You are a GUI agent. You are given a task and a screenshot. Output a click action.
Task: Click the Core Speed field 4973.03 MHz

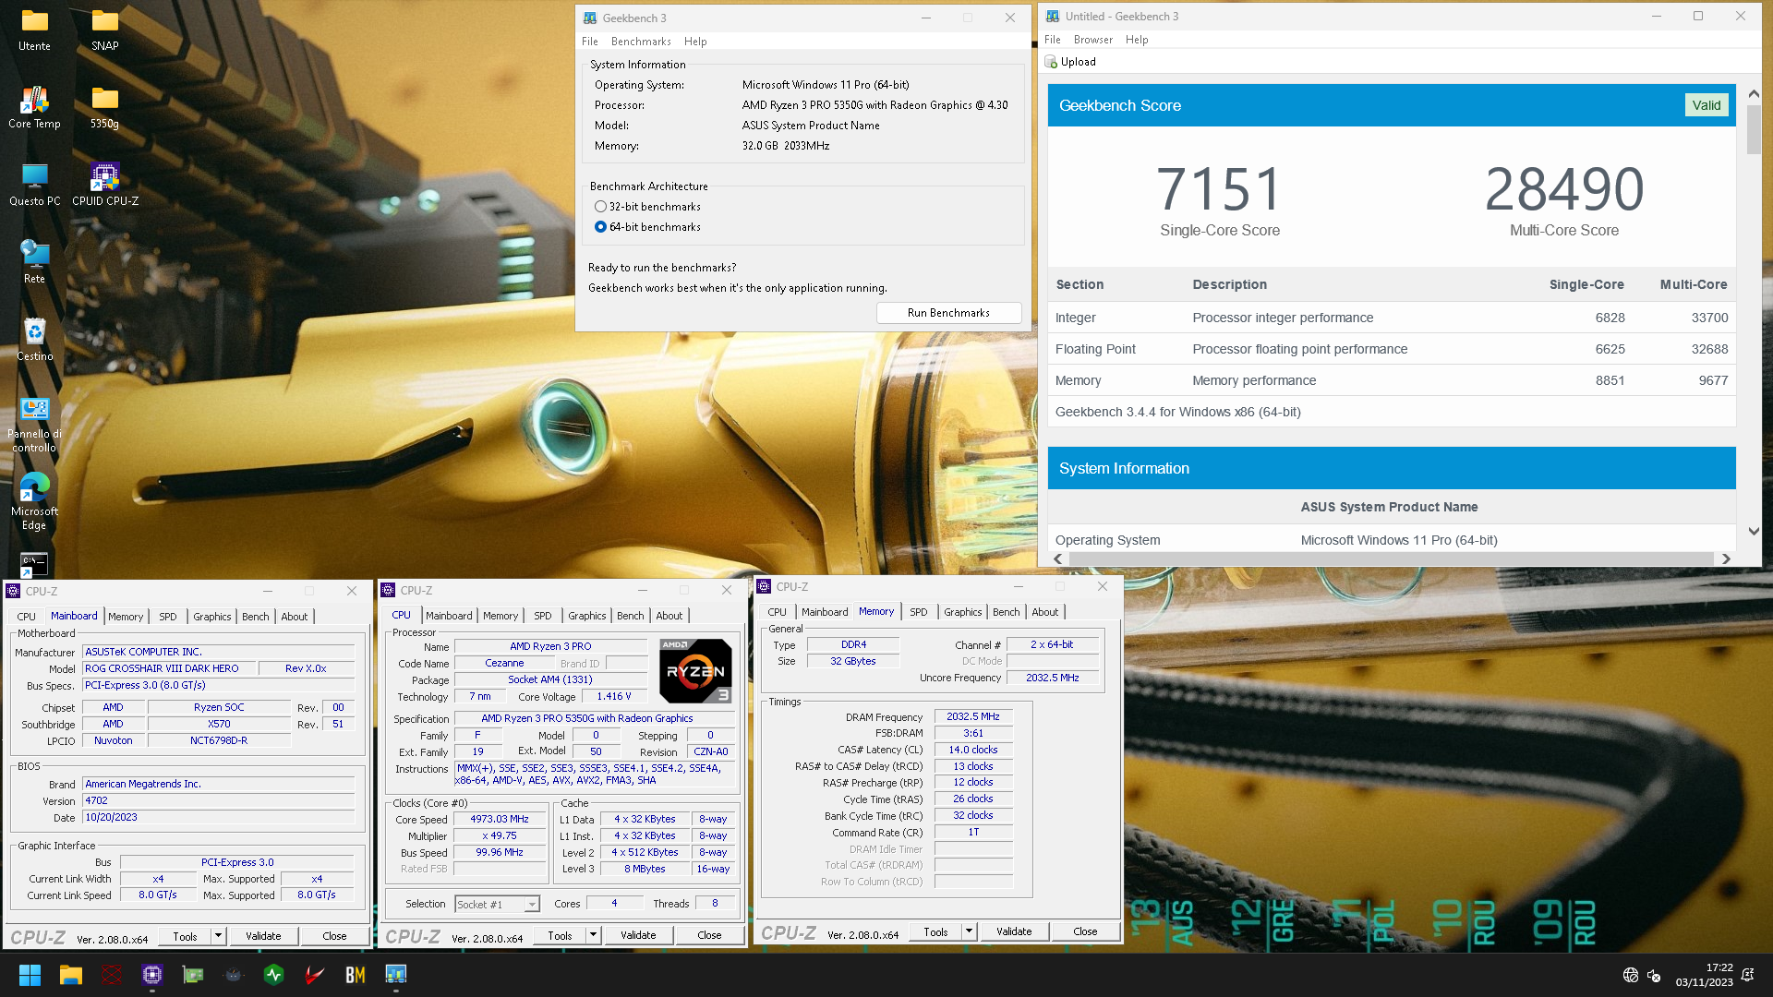click(500, 820)
